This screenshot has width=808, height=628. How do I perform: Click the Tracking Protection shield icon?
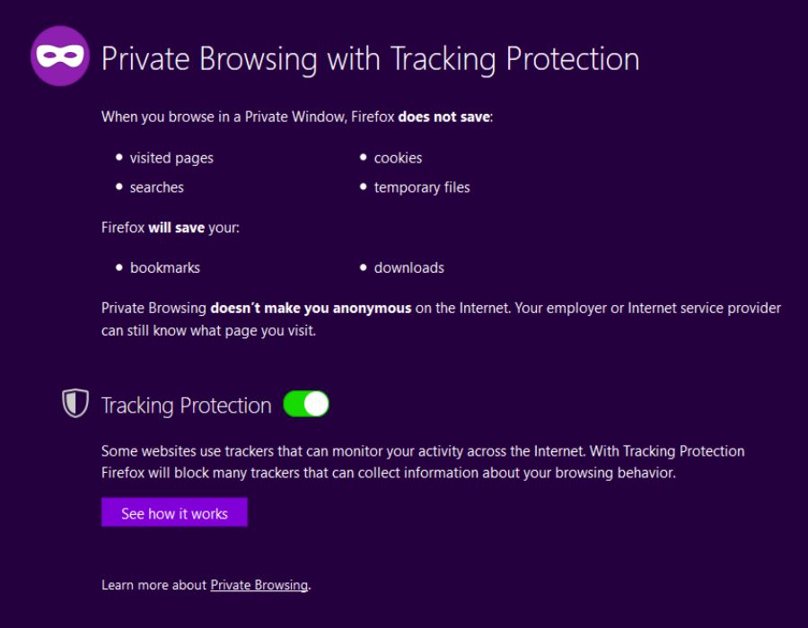[75, 404]
